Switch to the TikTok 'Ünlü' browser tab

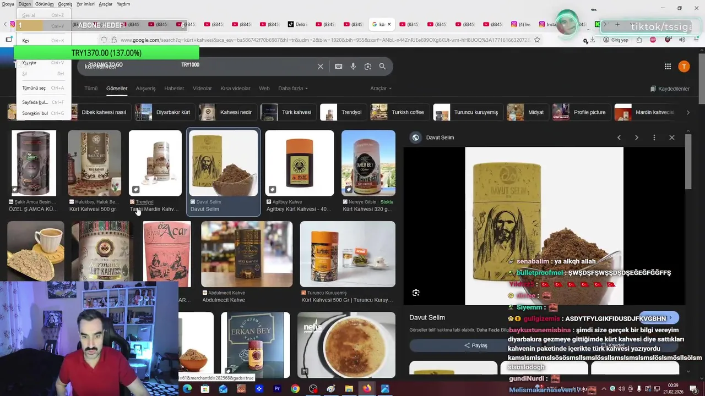point(297,24)
